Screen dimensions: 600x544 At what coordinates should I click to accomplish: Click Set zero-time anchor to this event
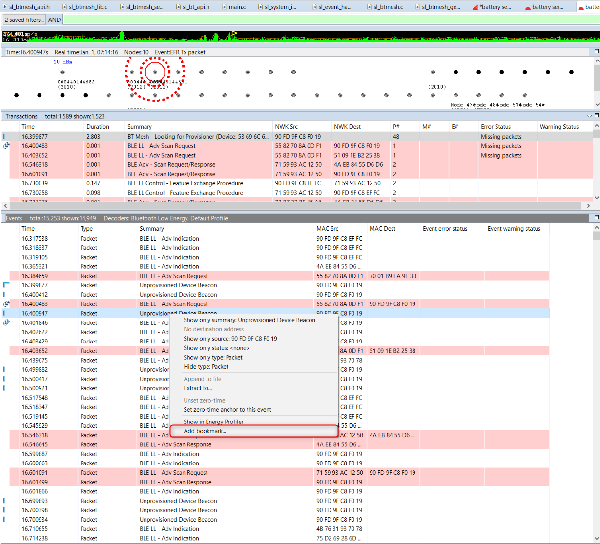(x=227, y=410)
